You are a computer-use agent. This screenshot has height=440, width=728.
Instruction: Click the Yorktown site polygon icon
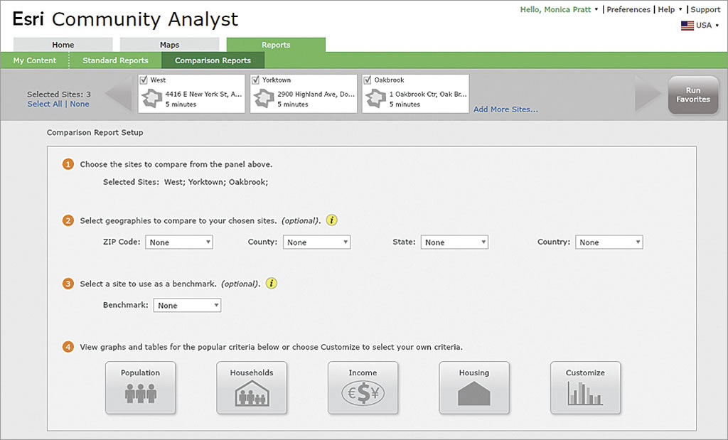pos(264,98)
